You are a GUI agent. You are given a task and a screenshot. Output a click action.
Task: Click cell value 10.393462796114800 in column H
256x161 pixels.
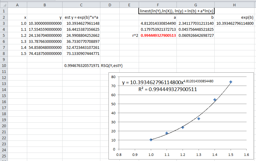pyautogui.click(x=234, y=23)
